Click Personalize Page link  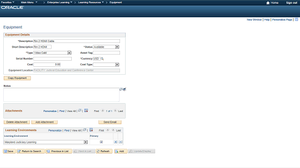282,20
